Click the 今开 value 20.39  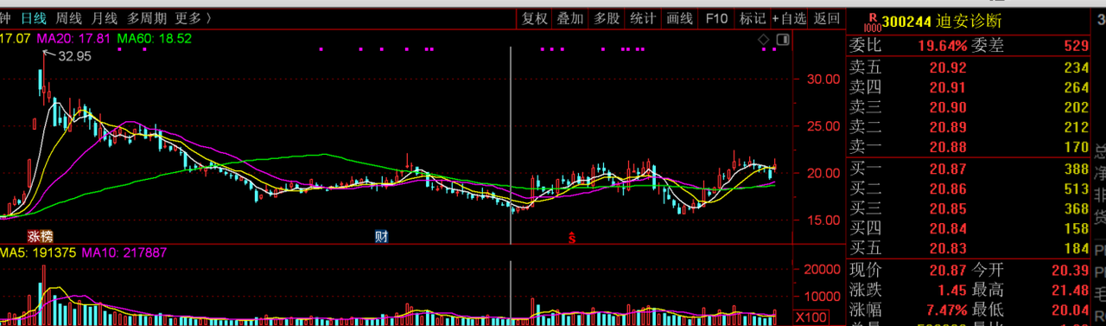[x=1071, y=271]
